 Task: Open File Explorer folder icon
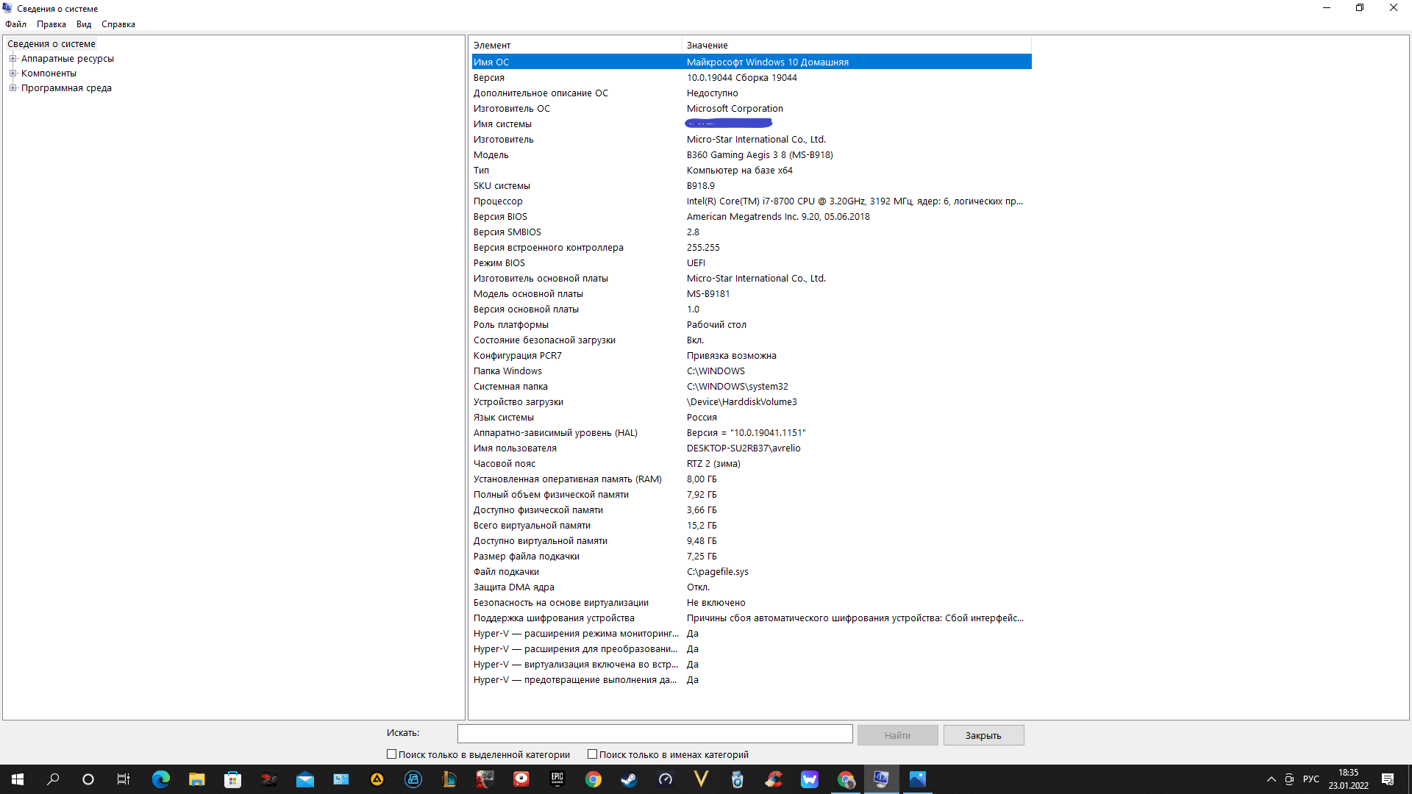pos(196,779)
